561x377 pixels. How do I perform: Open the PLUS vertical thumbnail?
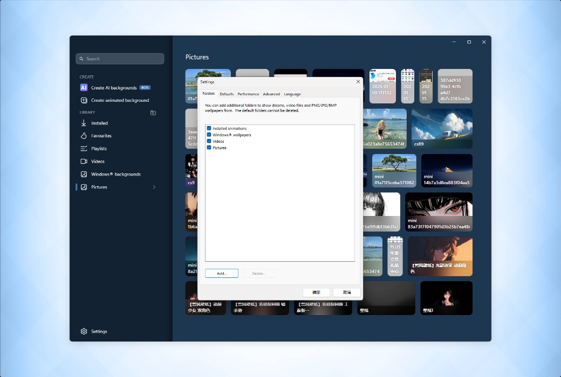pyautogui.click(x=395, y=256)
